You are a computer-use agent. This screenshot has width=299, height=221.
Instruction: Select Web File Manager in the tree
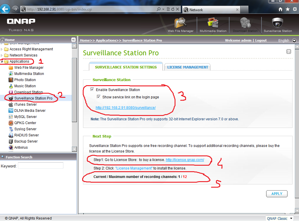pyautogui.click(x=29, y=68)
